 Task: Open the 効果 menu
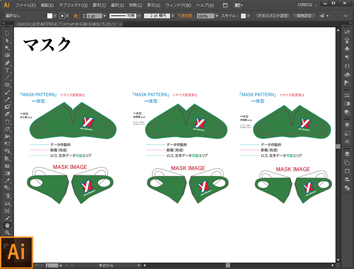(x=135, y=5)
